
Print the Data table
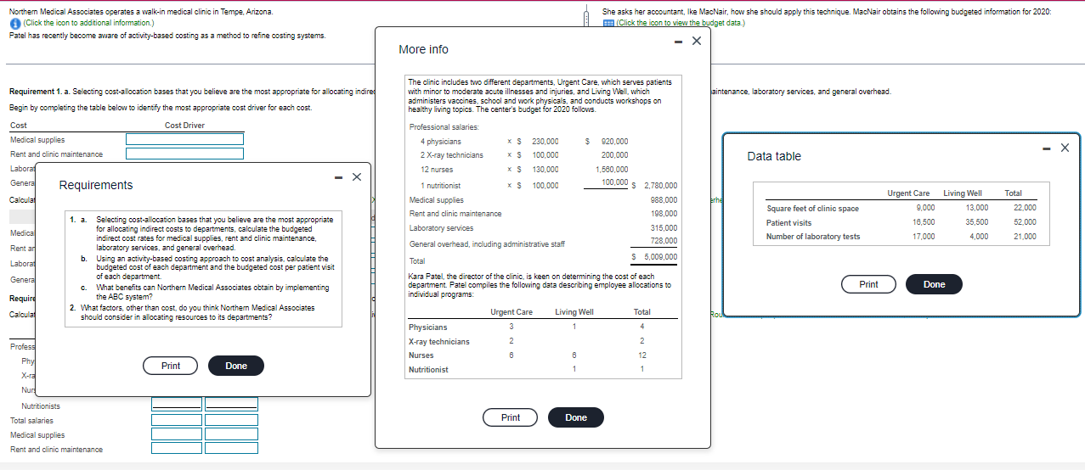[869, 284]
